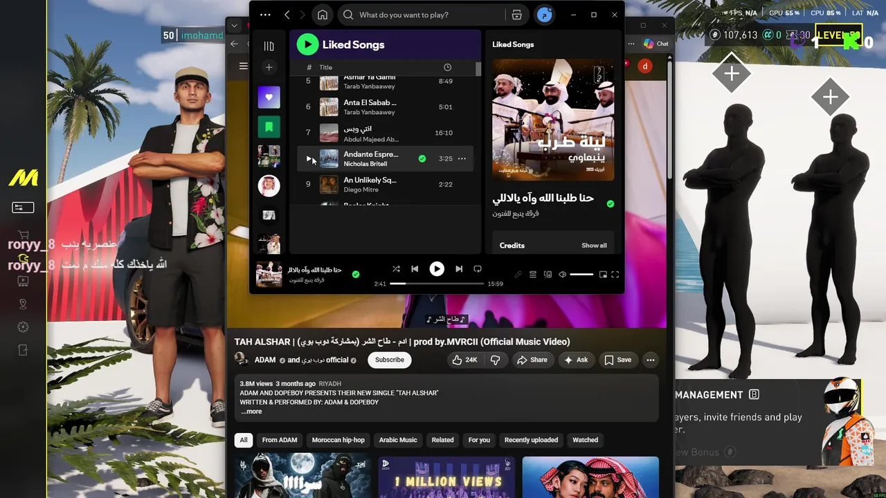Open Connect to a device
886x498 pixels.
pos(548,275)
